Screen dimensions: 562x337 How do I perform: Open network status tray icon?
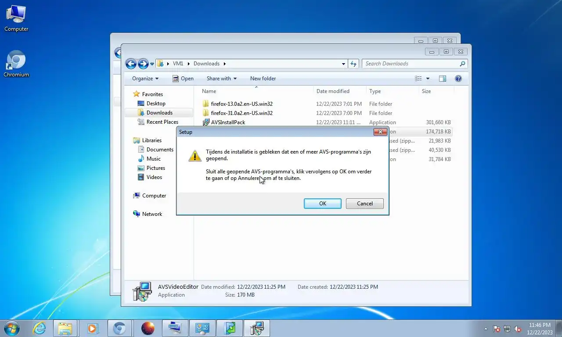pos(507,329)
